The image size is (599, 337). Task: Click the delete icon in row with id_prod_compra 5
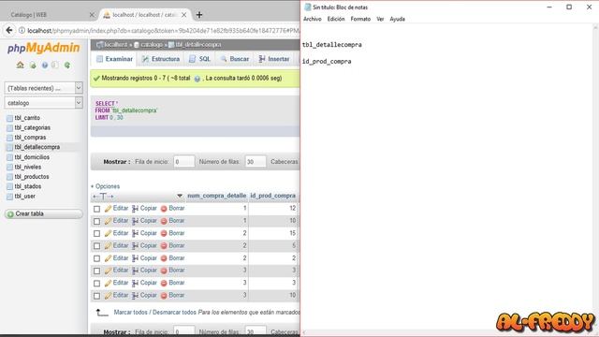(164, 246)
